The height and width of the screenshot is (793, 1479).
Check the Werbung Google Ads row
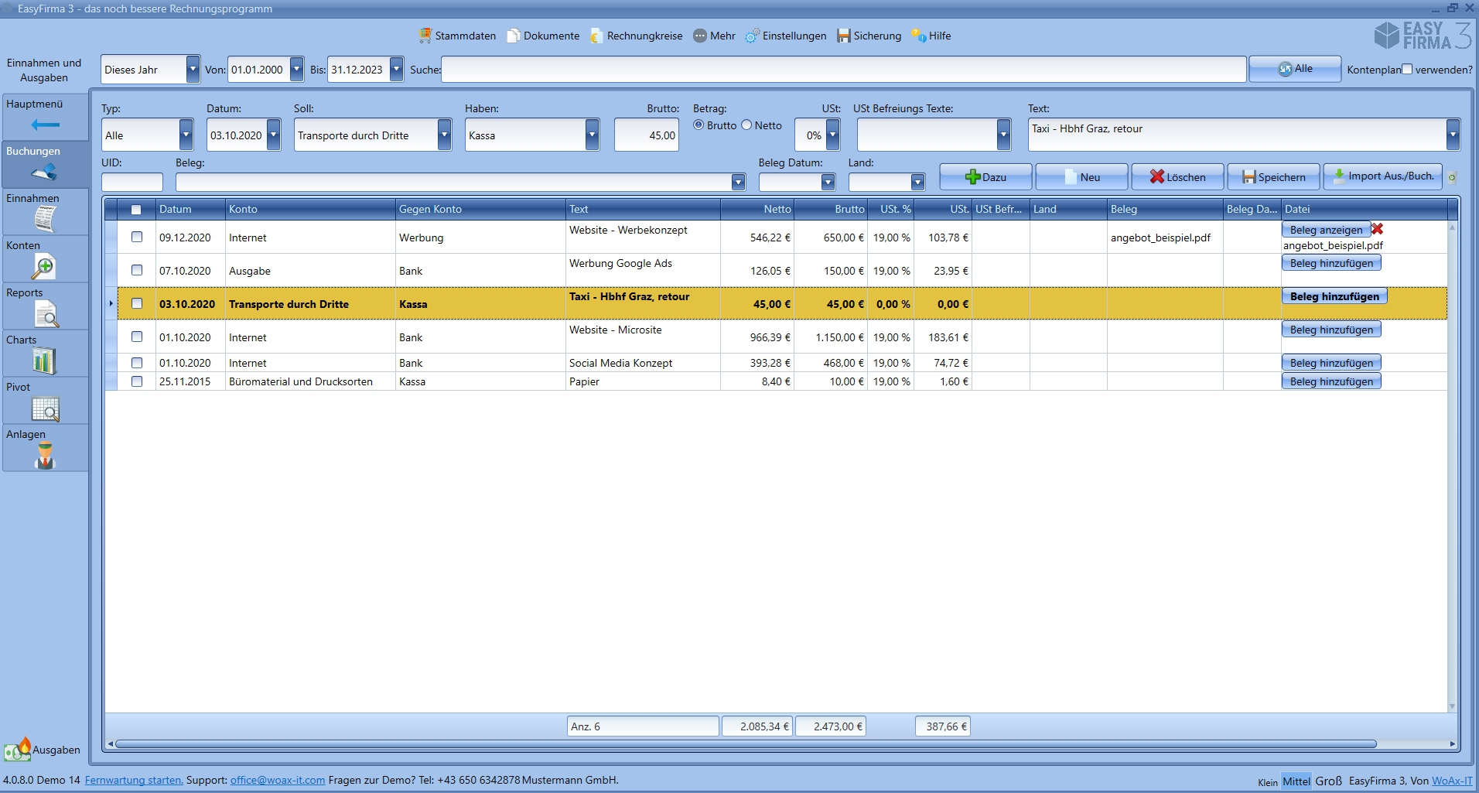coord(137,270)
